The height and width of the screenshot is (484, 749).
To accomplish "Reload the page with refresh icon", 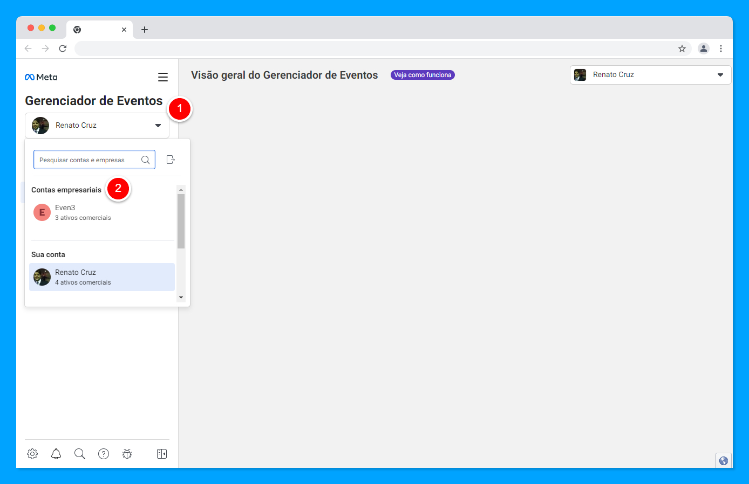I will click(63, 49).
